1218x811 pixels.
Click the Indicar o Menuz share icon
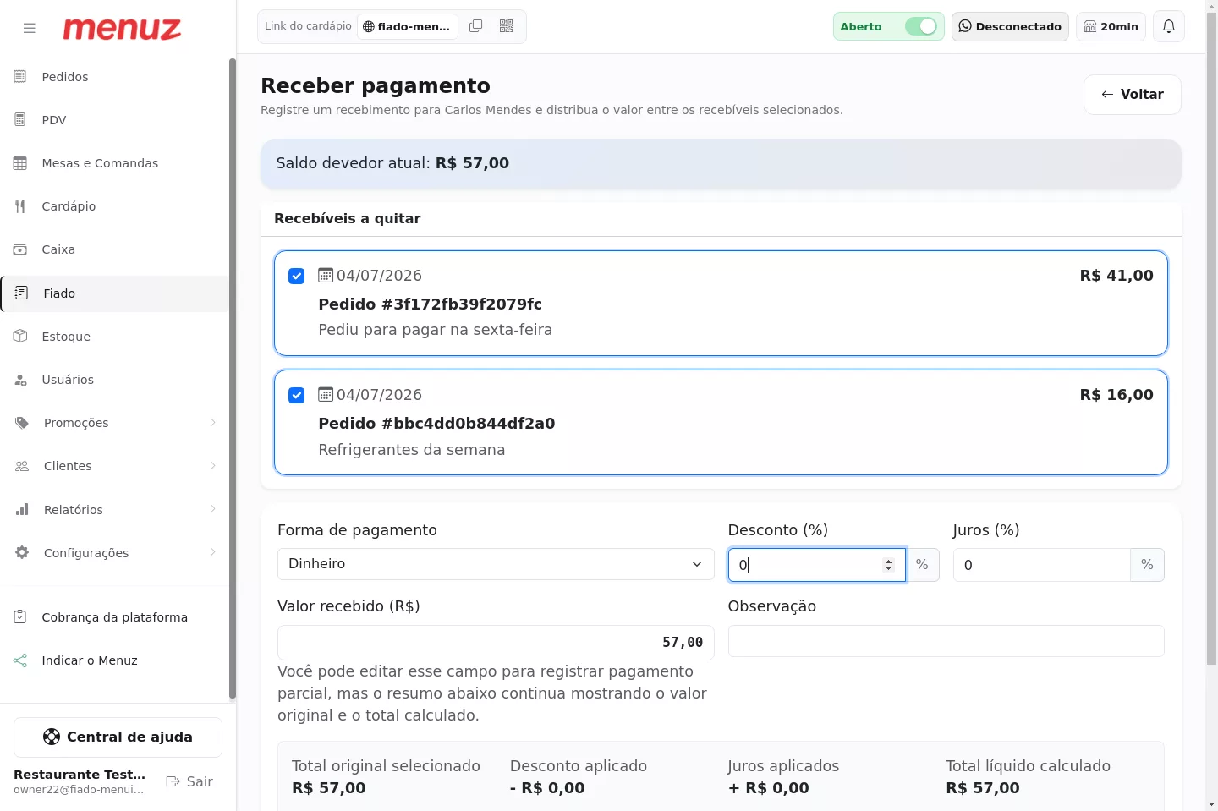(20, 660)
